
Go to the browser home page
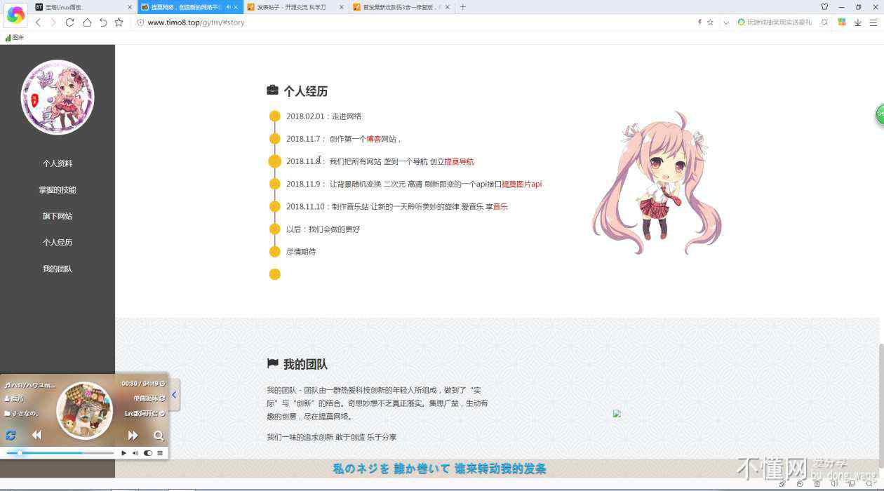pyautogui.click(x=87, y=22)
